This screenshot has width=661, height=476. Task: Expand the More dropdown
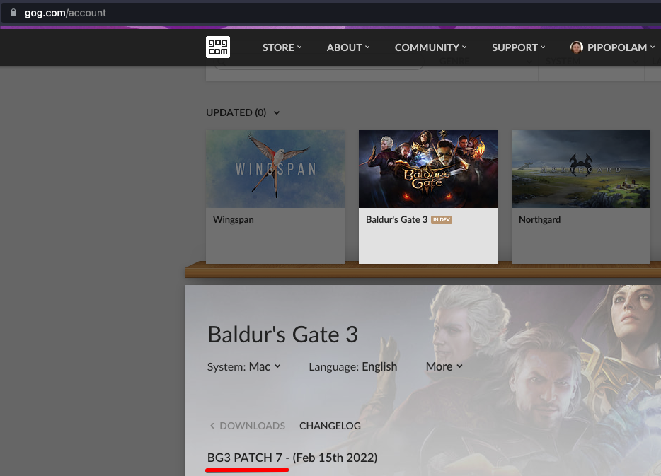[x=444, y=366]
